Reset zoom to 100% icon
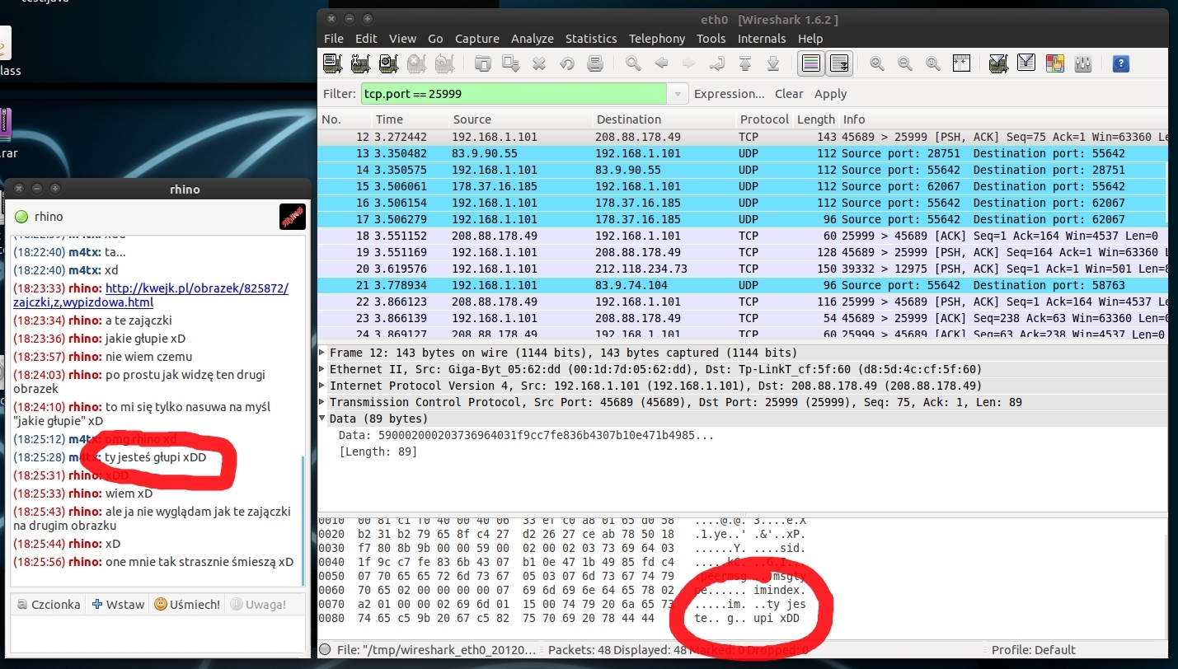Image resolution: width=1178 pixels, height=669 pixels. pos(933,63)
